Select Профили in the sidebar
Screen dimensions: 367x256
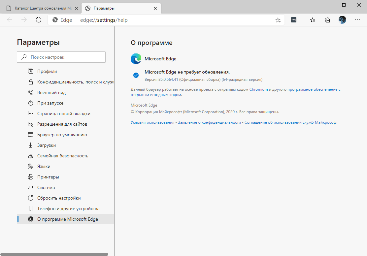click(x=47, y=71)
